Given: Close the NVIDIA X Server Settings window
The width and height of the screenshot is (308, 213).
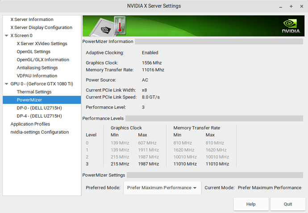Looking at the screenshot, I should [302, 6].
